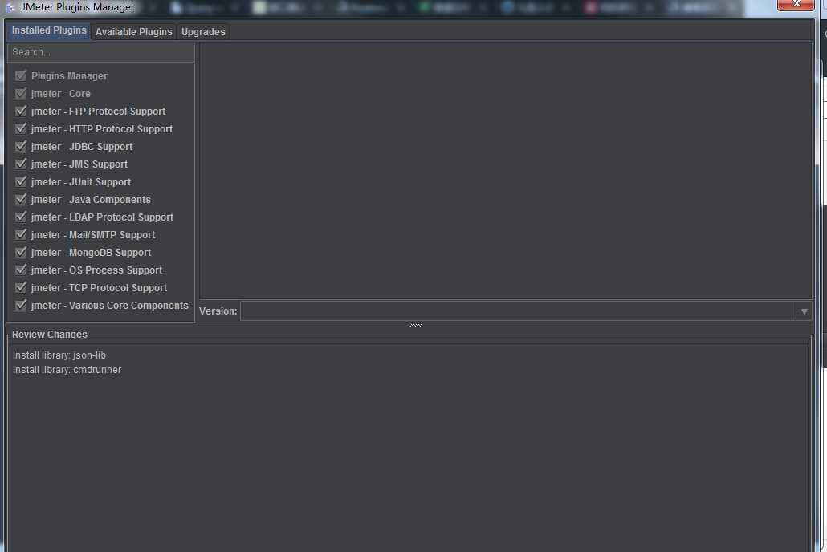Uncheck jmeter - FTP Protocol Support
Image resolution: width=827 pixels, height=552 pixels.
click(21, 111)
